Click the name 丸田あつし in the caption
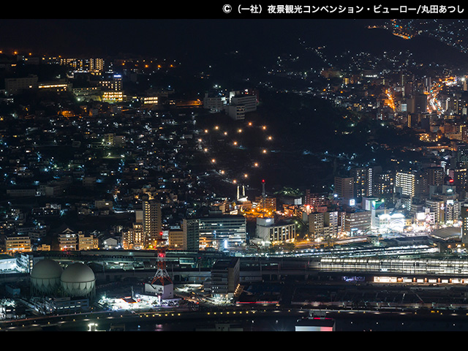This screenshot has height=351, width=468. coord(442,9)
